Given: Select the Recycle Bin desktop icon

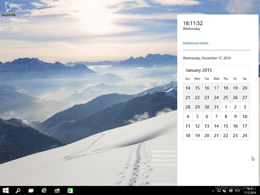Looking at the screenshot, I should 8,9.
